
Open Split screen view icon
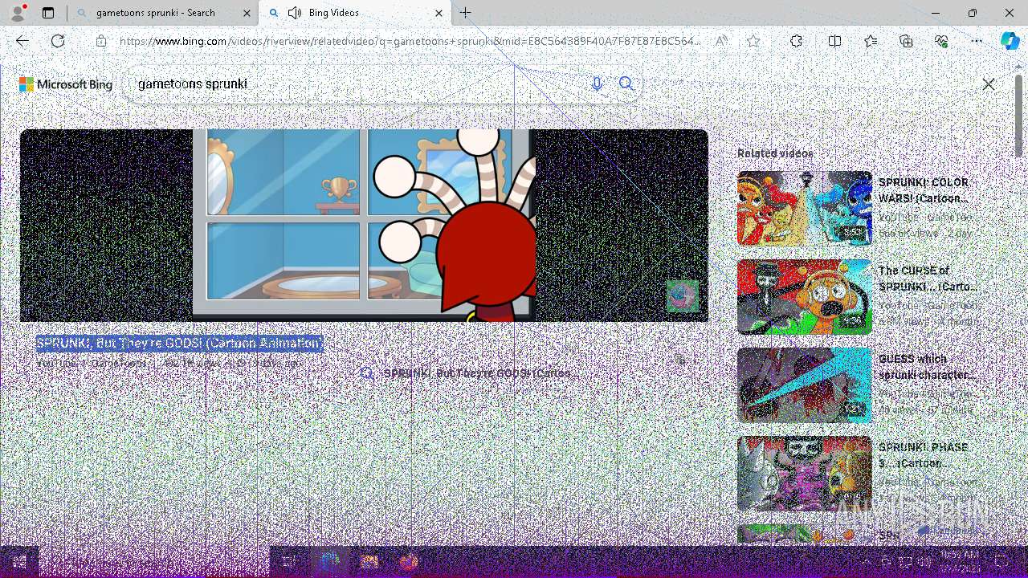(x=834, y=41)
